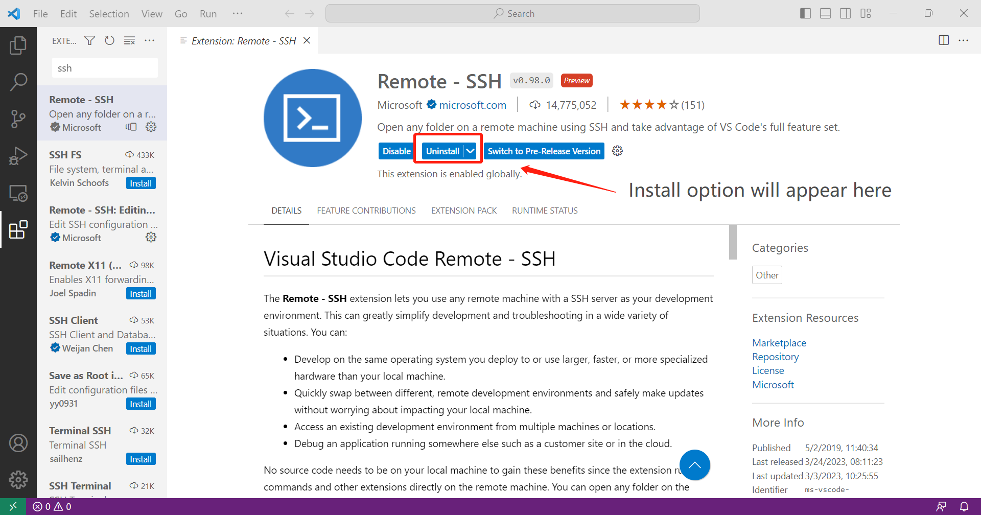Image resolution: width=981 pixels, height=515 pixels.
Task: Toggle the secondary side bar layout icon
Action: click(846, 13)
